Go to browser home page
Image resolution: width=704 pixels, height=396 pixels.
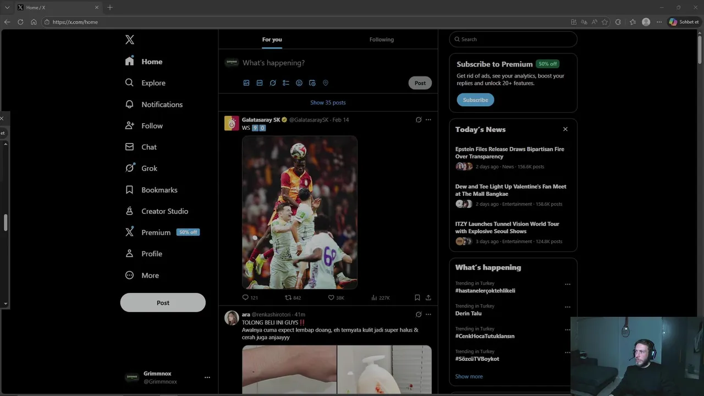tap(34, 22)
